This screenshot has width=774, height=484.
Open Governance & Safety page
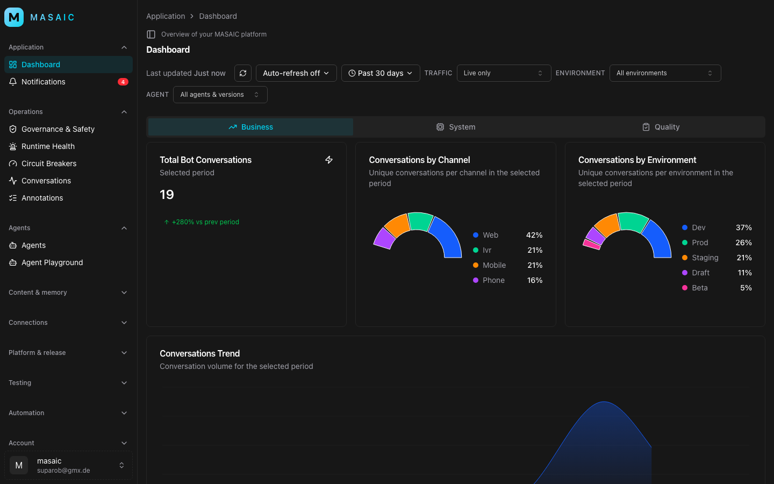tap(68, 129)
